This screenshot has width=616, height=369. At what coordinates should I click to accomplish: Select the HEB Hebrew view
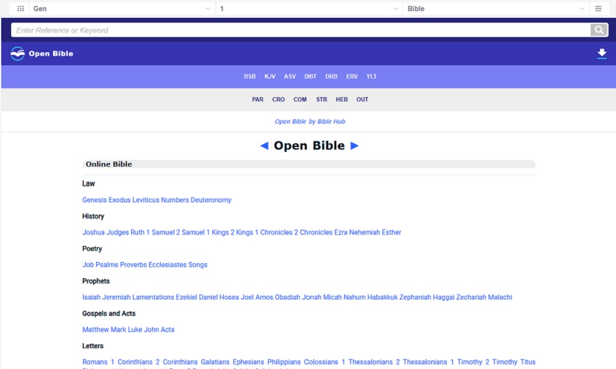tap(341, 99)
